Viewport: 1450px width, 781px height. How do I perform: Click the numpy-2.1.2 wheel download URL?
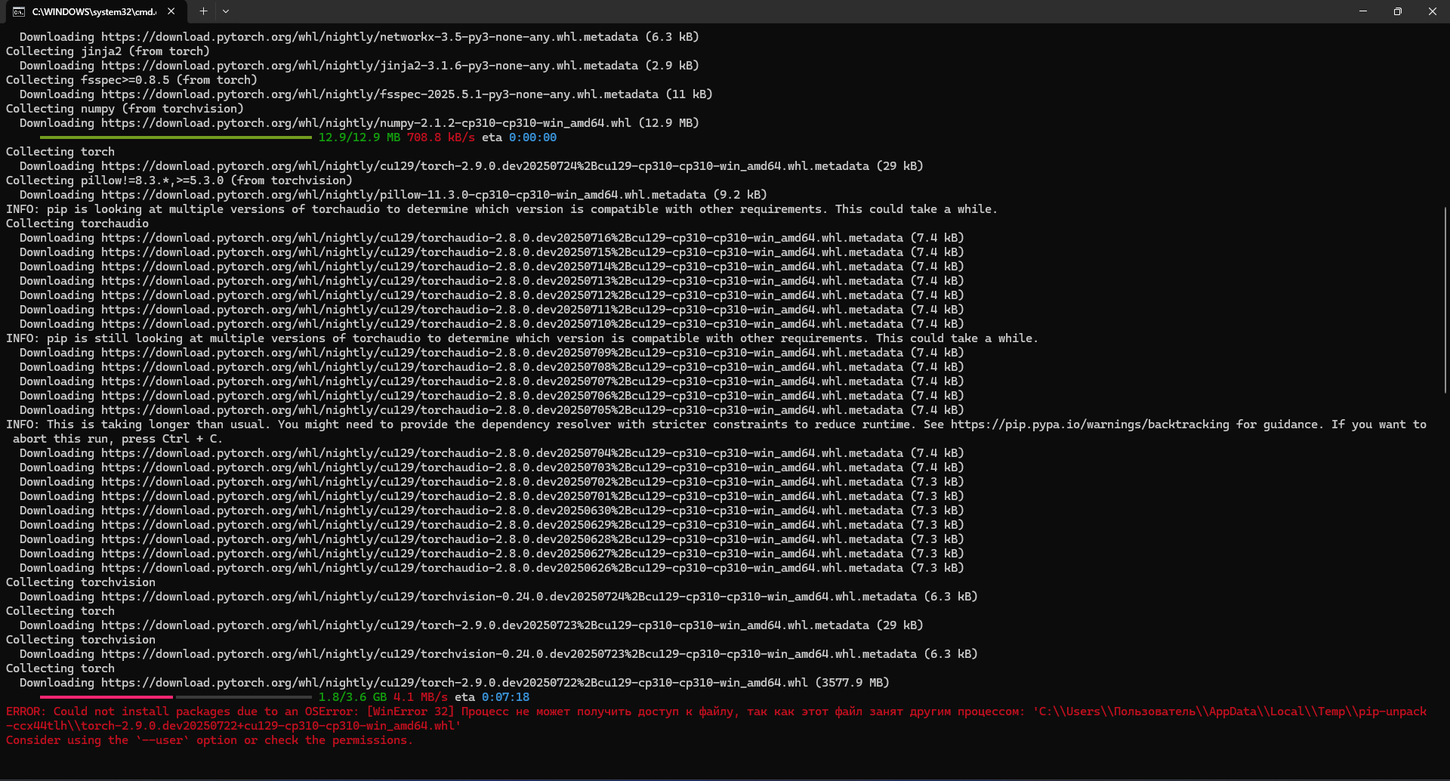coord(366,123)
